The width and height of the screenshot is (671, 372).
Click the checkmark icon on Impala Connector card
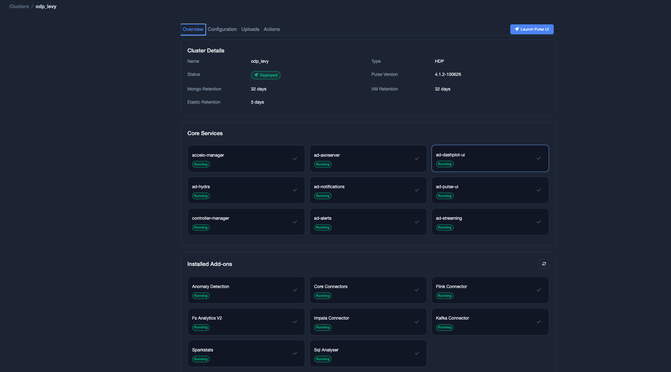tap(417, 322)
